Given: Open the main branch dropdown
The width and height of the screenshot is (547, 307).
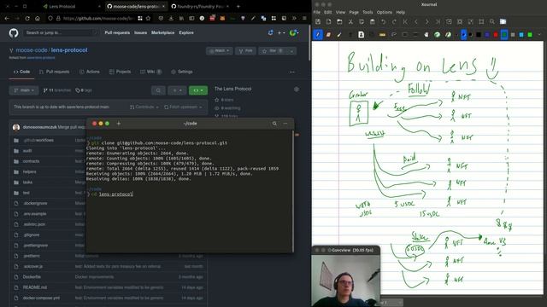Looking at the screenshot, I should [x=24, y=90].
